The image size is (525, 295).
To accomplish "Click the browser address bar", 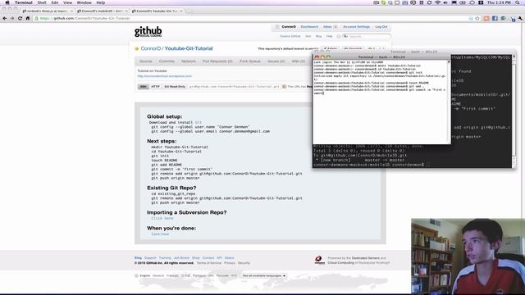I will 251,18.
